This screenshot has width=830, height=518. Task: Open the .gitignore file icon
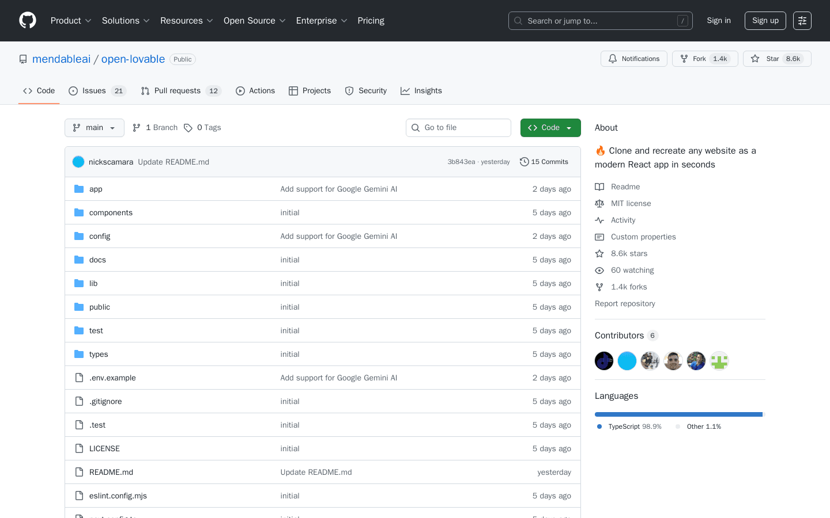tap(79, 401)
